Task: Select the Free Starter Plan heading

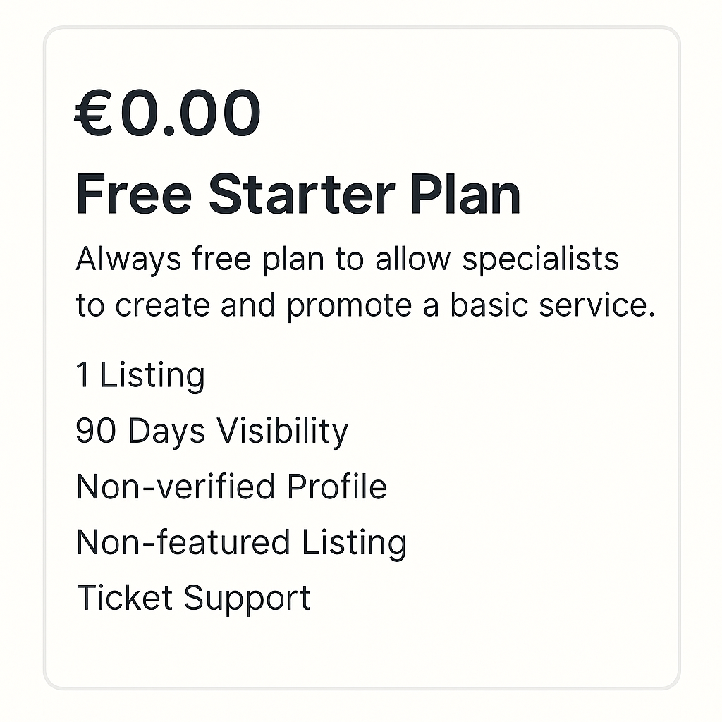Action: [298, 194]
